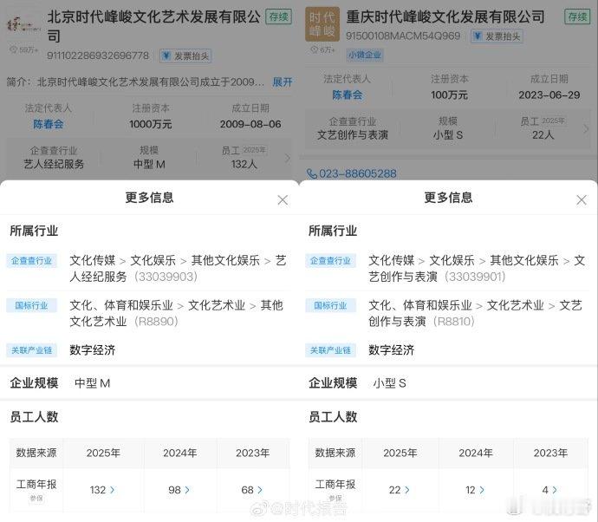598x522 pixels.
Task: Open 2025年 employee count 132 details
Action: coord(102,490)
